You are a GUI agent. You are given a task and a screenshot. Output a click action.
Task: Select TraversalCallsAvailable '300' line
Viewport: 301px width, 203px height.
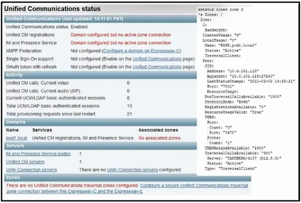coord(238,153)
